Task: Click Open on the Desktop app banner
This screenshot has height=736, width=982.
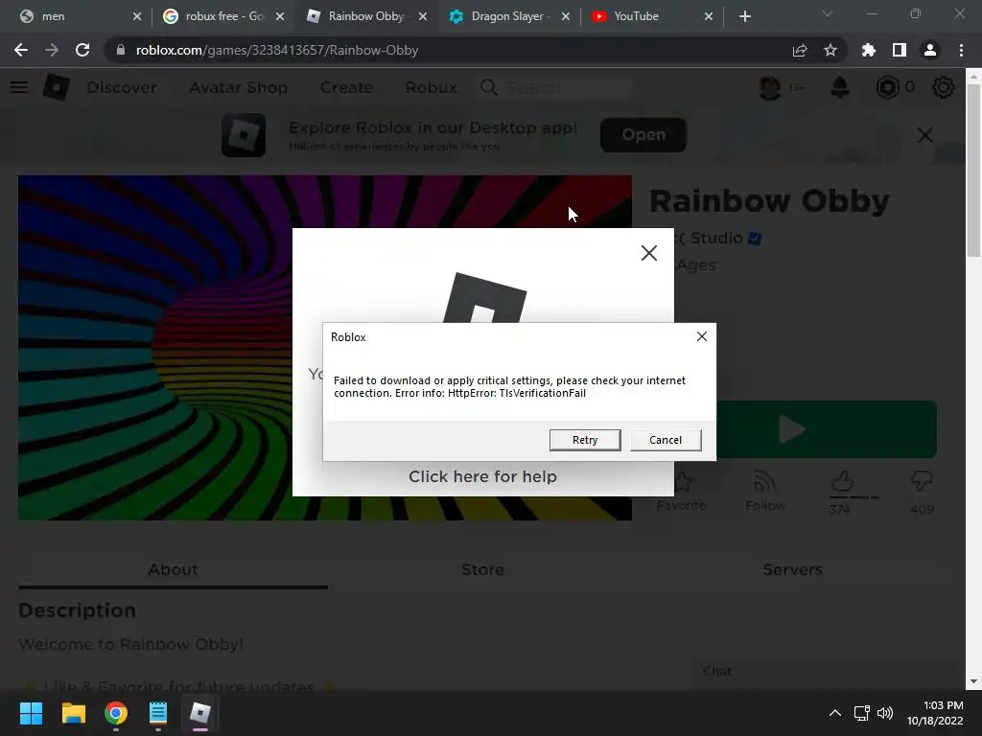Action: pyautogui.click(x=643, y=134)
